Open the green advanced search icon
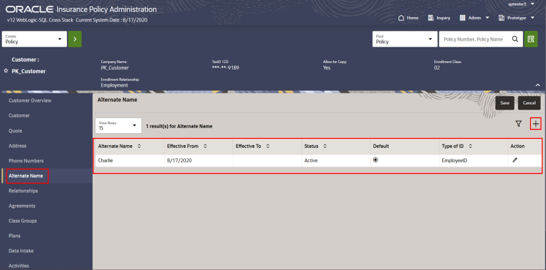This screenshot has width=546, height=270. pyautogui.click(x=531, y=39)
